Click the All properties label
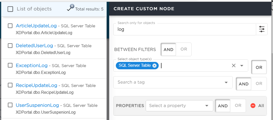 tap(261, 105)
